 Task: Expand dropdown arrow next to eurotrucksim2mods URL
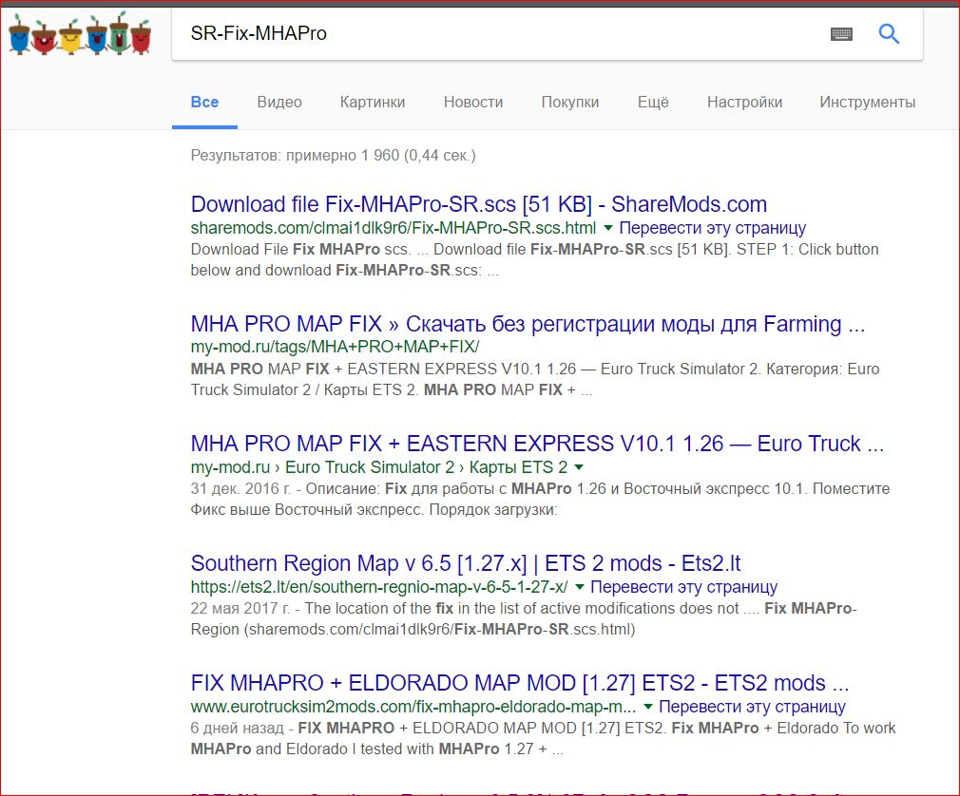coord(647,708)
